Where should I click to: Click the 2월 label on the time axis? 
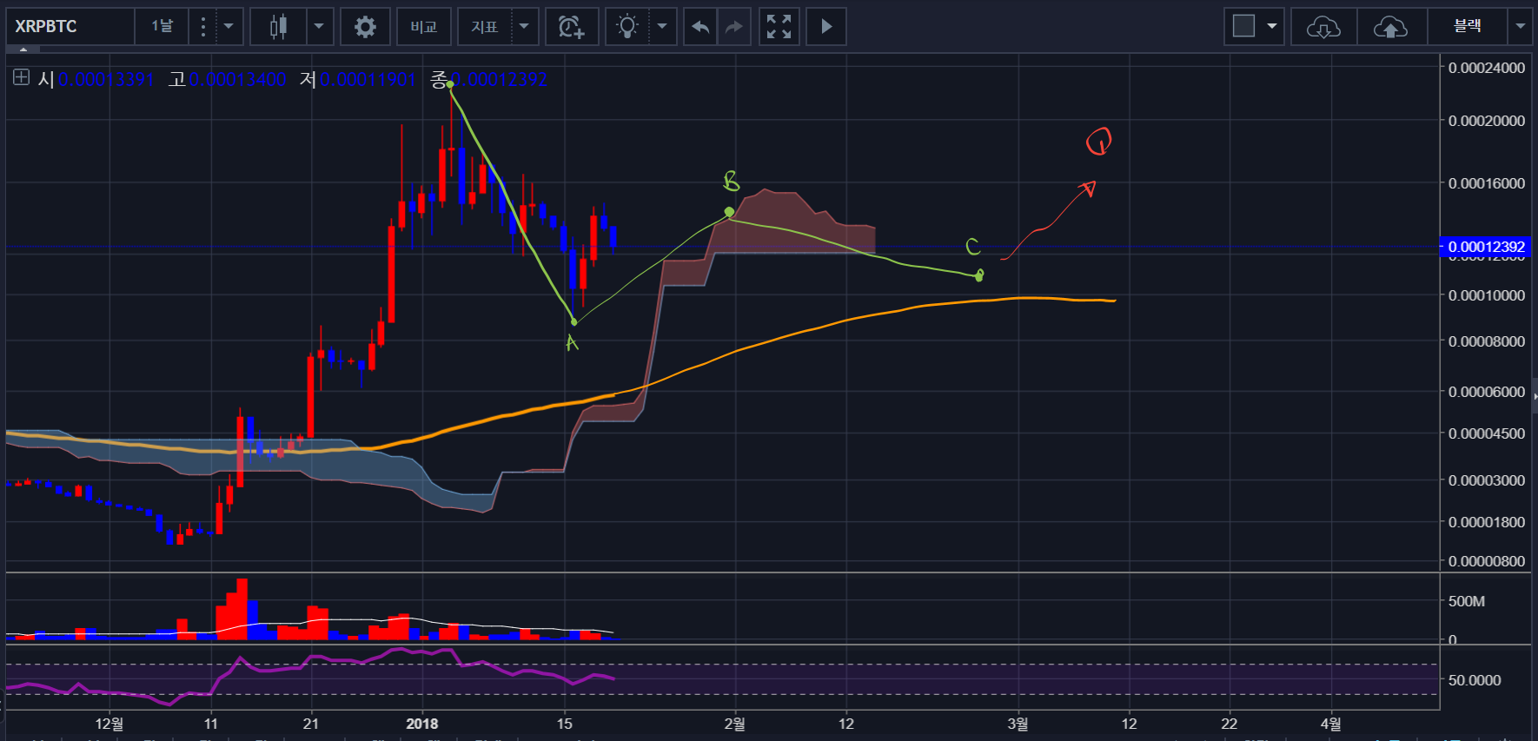pos(734,724)
